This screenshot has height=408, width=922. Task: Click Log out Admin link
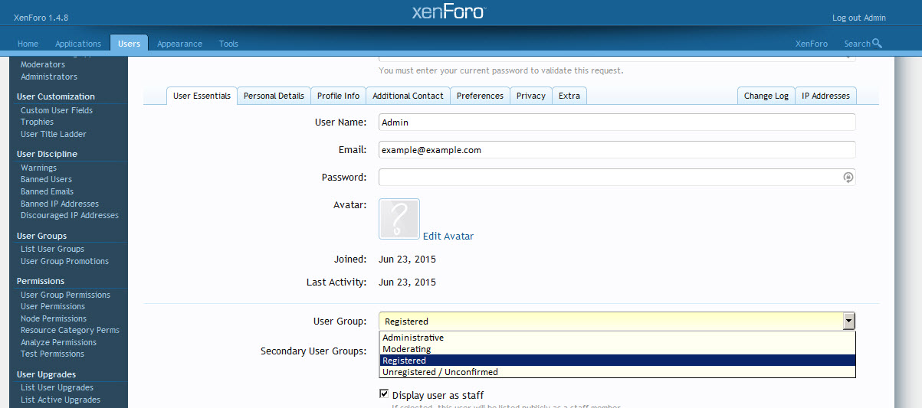[859, 18]
